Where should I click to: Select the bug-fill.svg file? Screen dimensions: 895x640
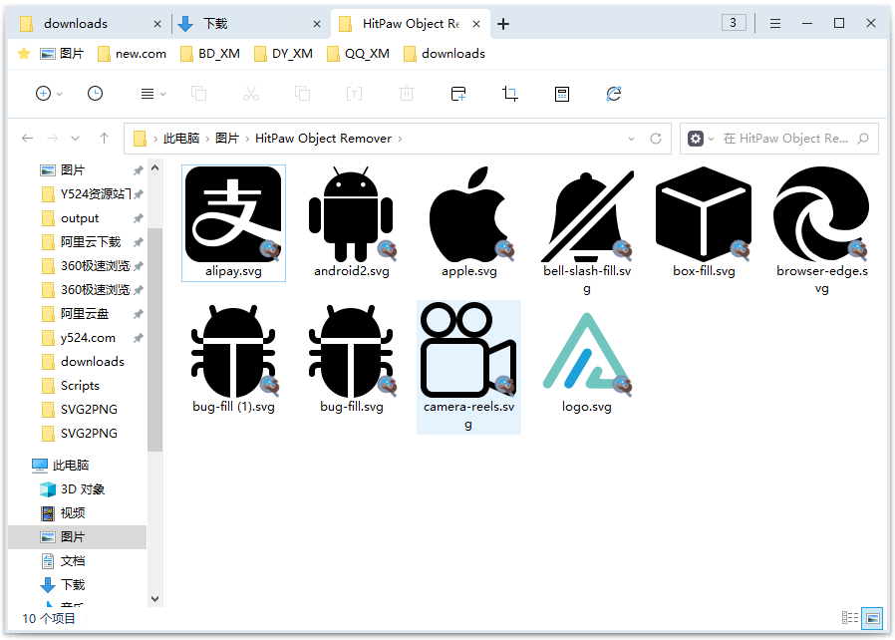pos(351,359)
